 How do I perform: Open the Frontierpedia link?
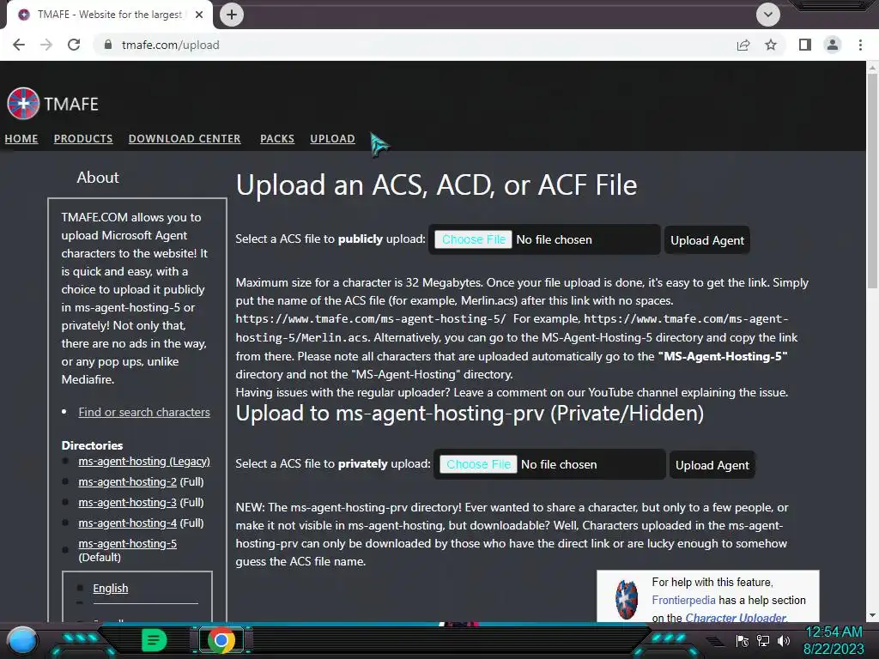click(683, 600)
